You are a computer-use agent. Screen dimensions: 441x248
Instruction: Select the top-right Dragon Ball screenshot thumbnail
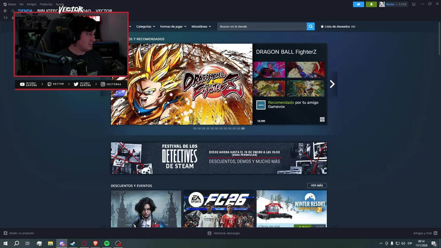click(306, 70)
